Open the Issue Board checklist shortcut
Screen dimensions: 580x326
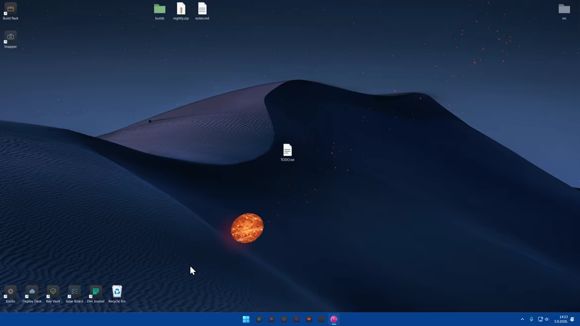point(74,294)
